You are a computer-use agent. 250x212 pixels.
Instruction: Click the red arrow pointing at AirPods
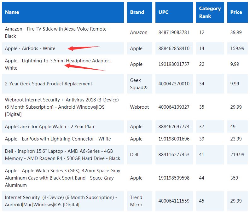click(83, 48)
